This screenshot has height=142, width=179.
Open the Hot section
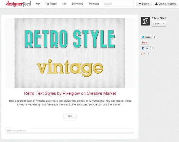(x=38, y=4)
